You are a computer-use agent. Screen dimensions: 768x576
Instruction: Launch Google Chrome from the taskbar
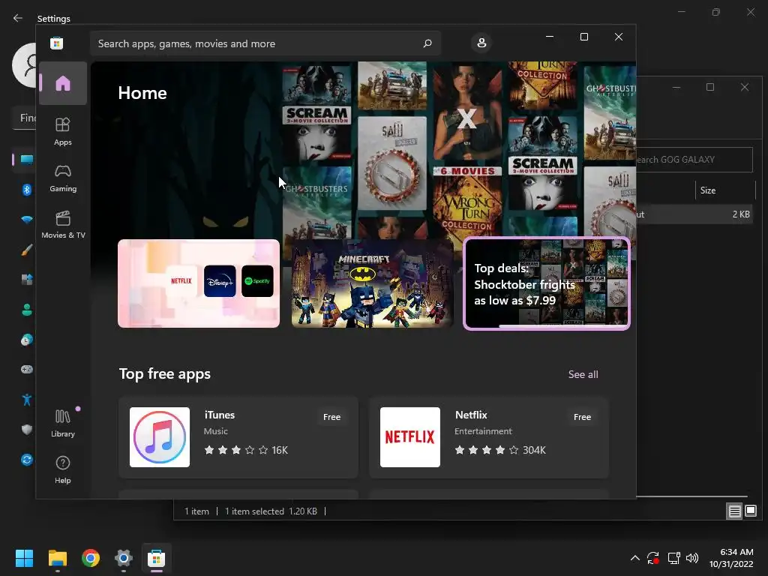tap(91, 558)
